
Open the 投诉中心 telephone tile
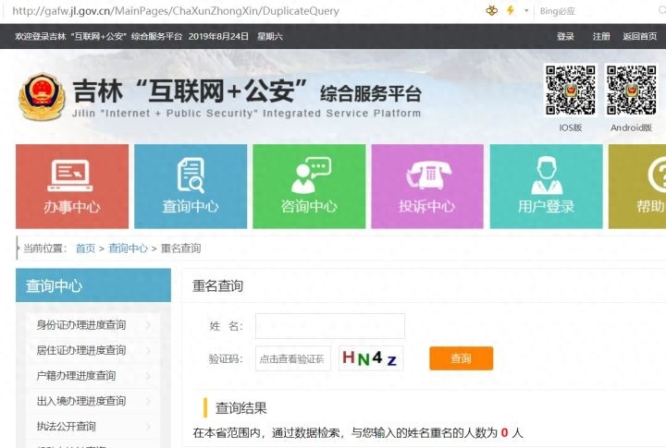pos(426,186)
